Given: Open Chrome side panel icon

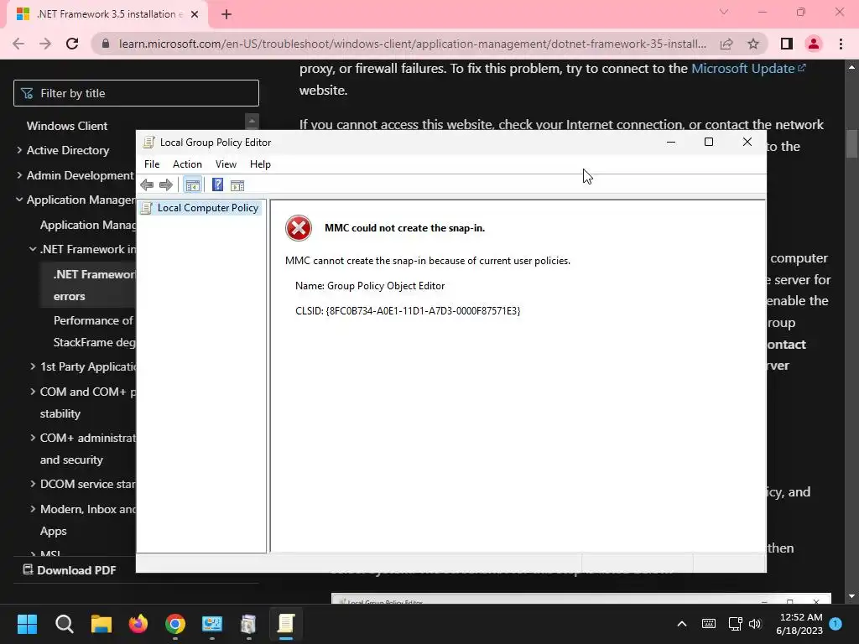Looking at the screenshot, I should pos(787,44).
